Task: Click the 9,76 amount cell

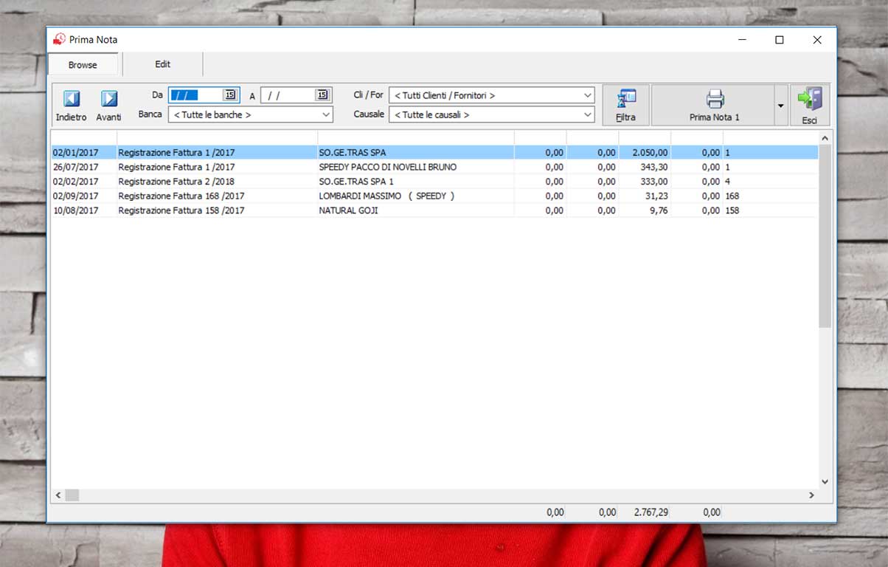Action: click(x=645, y=210)
